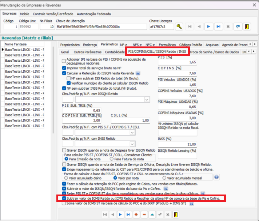This screenshot has height=221, width=259.
Task: Select Valor acumulado mensal radio option
Action: click(x=164, y=178)
